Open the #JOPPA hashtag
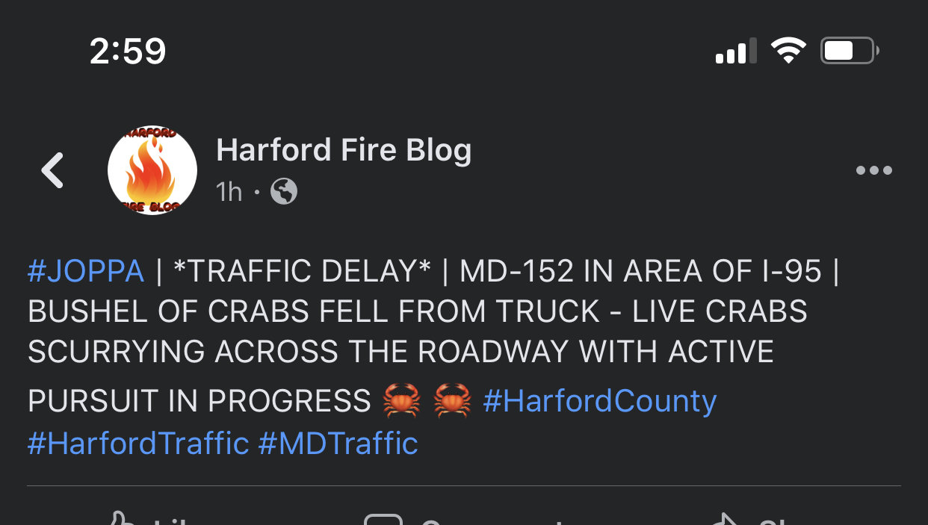928x525 pixels. coord(85,271)
